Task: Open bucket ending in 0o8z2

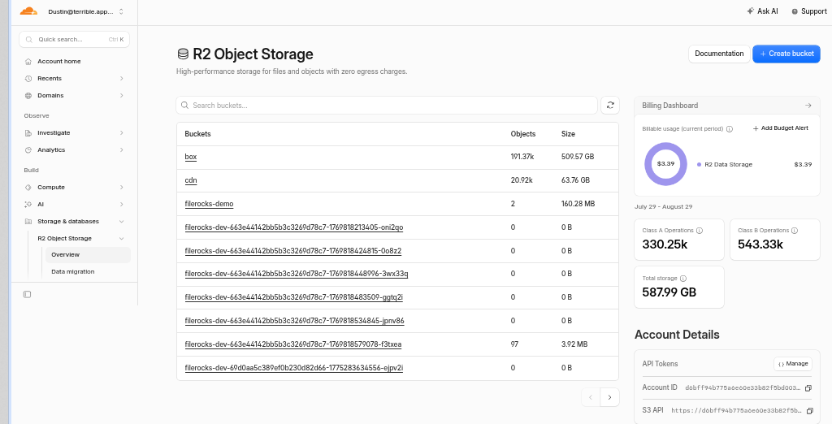Action: point(292,250)
